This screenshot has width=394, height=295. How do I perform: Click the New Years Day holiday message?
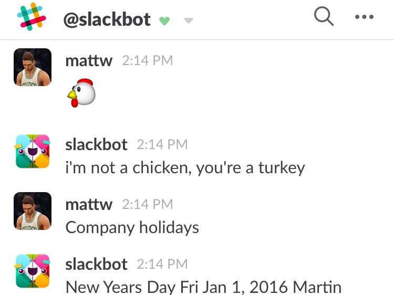[x=203, y=287]
